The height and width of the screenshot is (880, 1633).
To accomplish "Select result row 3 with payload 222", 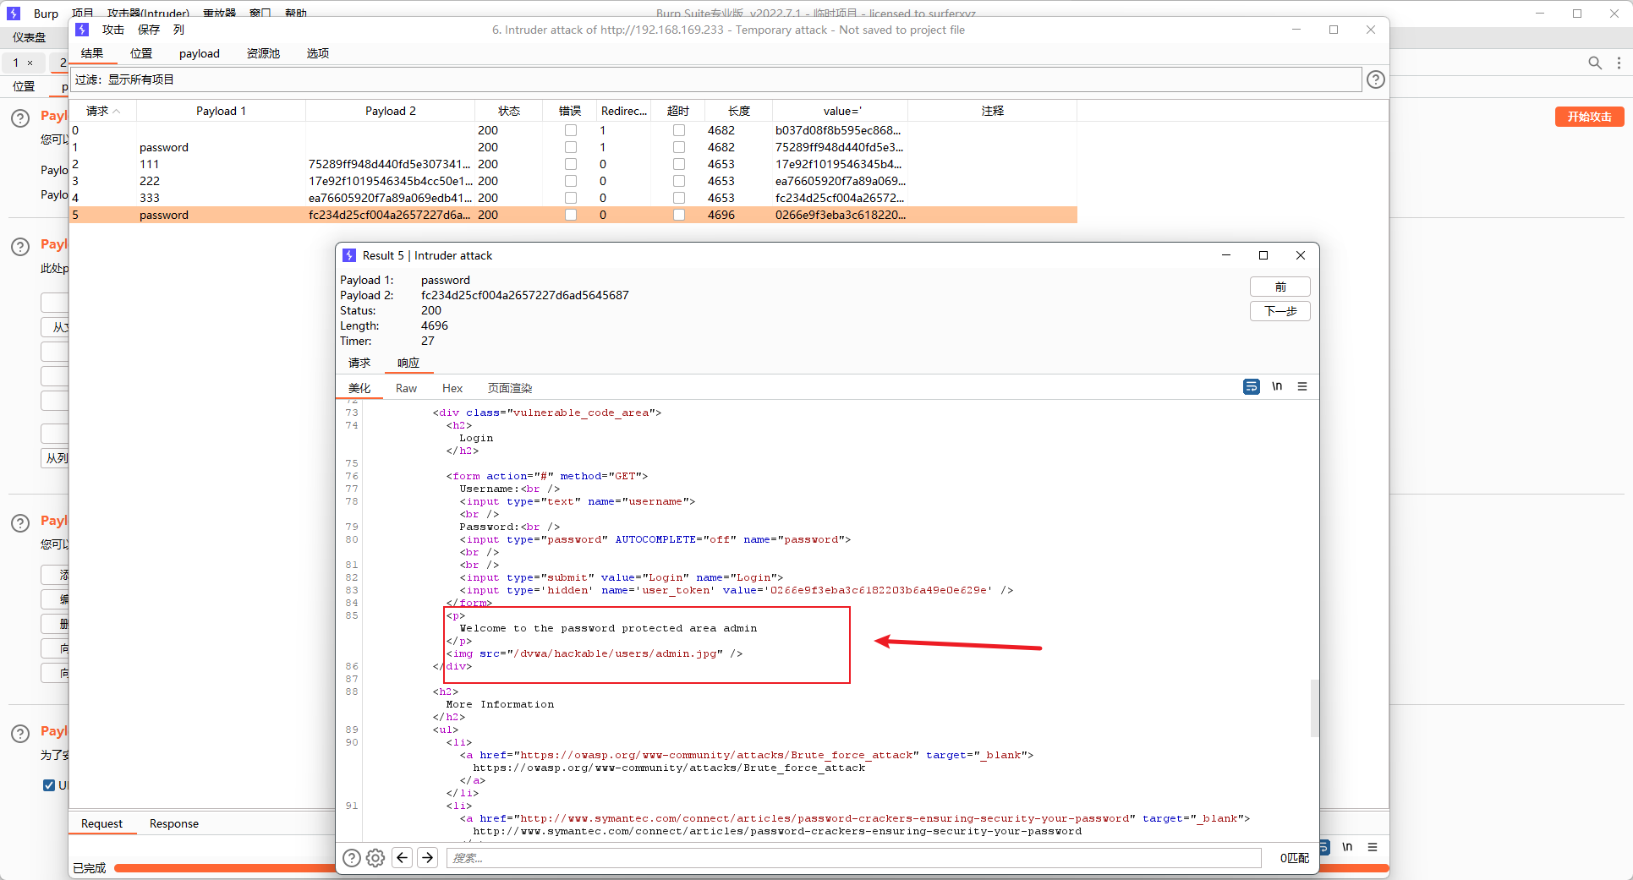I will (x=573, y=181).
